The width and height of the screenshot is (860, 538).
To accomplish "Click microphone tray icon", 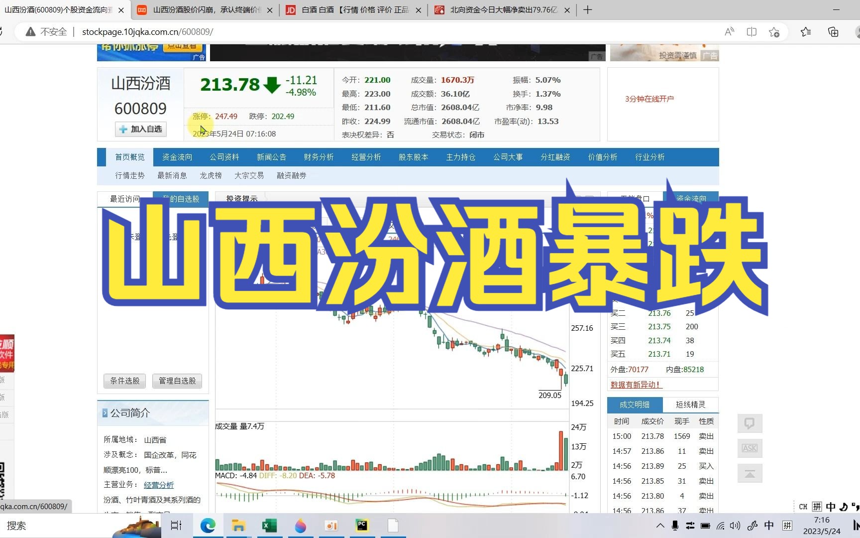I will pos(675,526).
